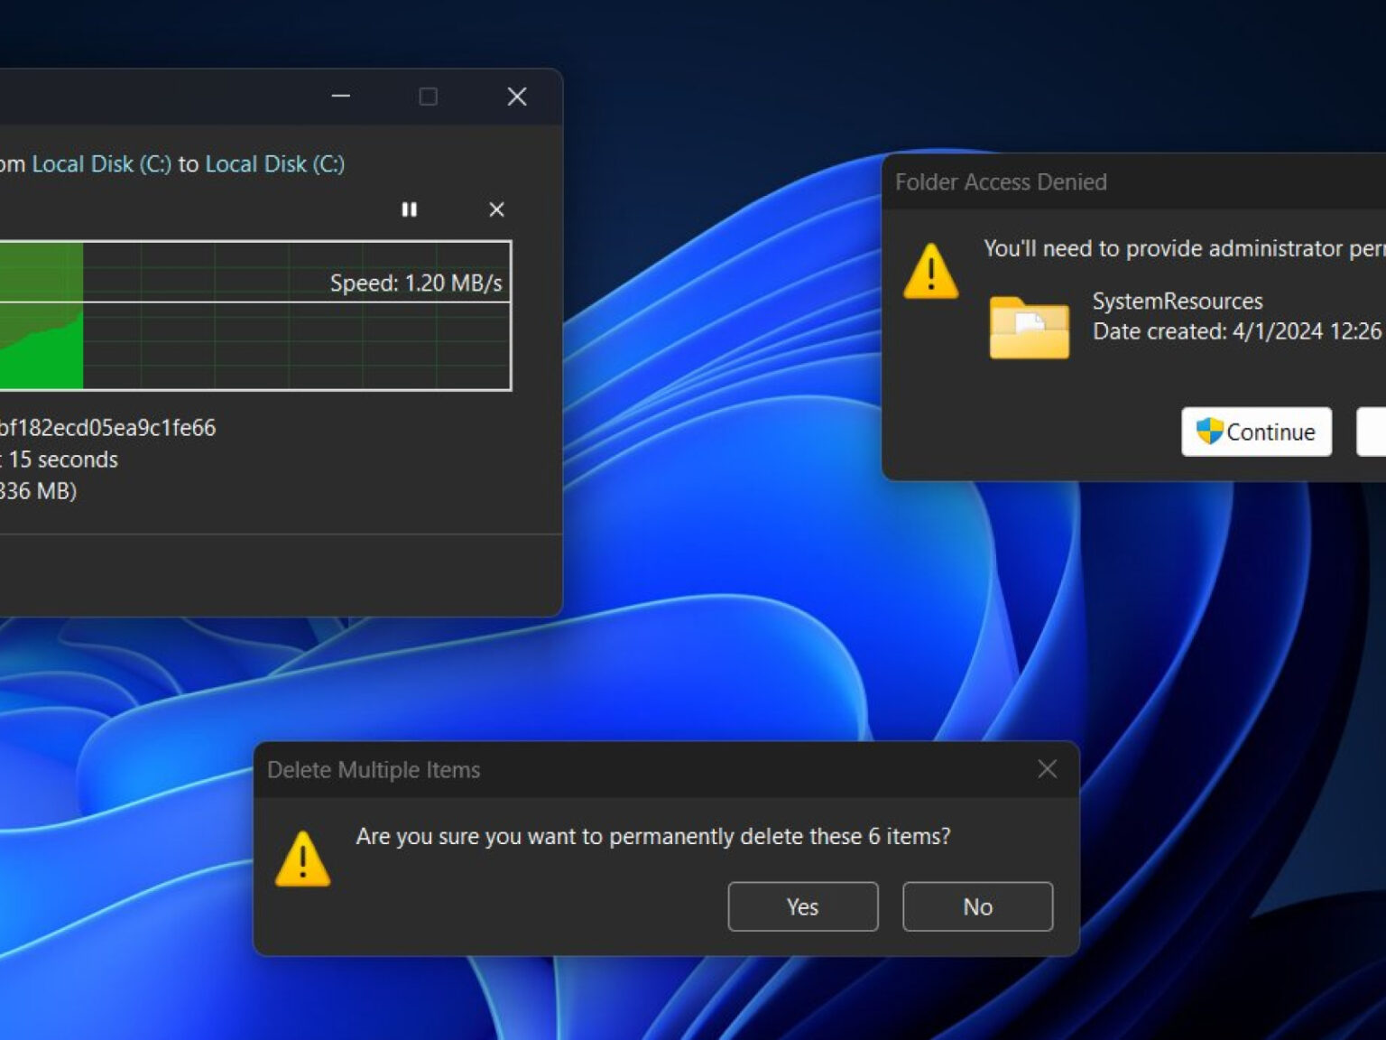
Task: Close the Delete Multiple Items dialog
Action: click(1047, 769)
